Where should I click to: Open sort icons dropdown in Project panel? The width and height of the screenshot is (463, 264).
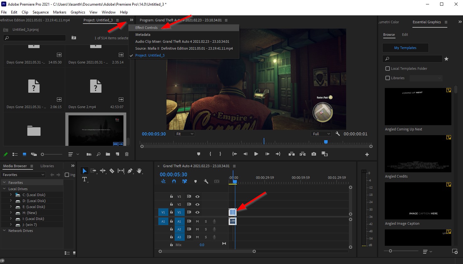tap(74, 154)
